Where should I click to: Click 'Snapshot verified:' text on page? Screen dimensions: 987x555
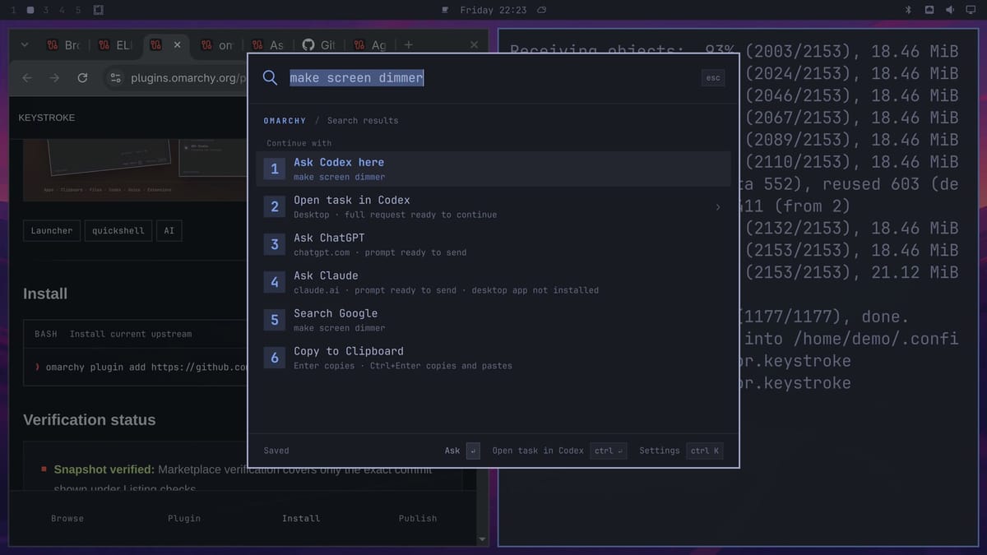(x=104, y=469)
